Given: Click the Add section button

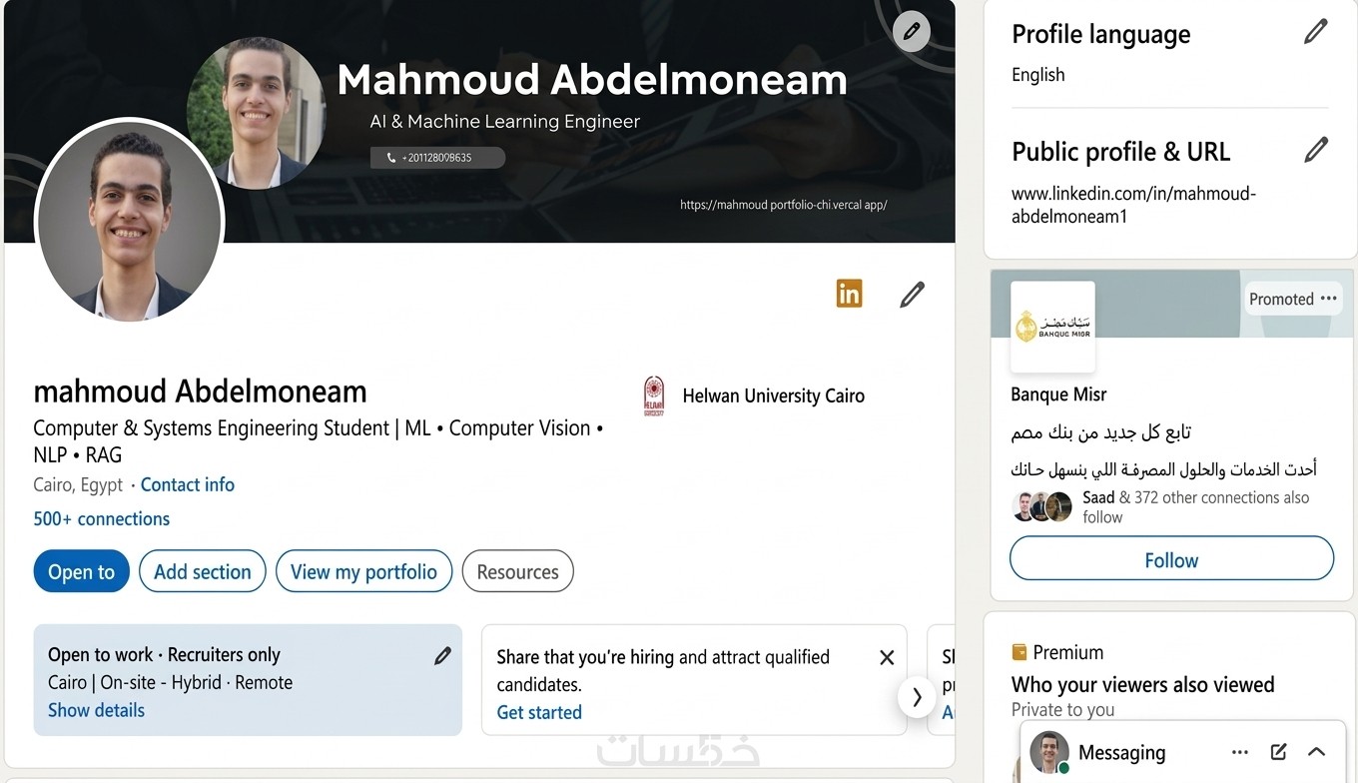Looking at the screenshot, I should pos(203,571).
